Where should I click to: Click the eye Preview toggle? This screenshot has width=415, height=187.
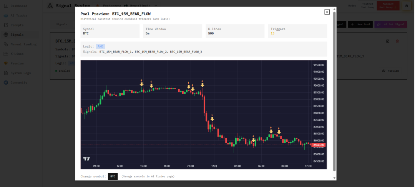390,71
